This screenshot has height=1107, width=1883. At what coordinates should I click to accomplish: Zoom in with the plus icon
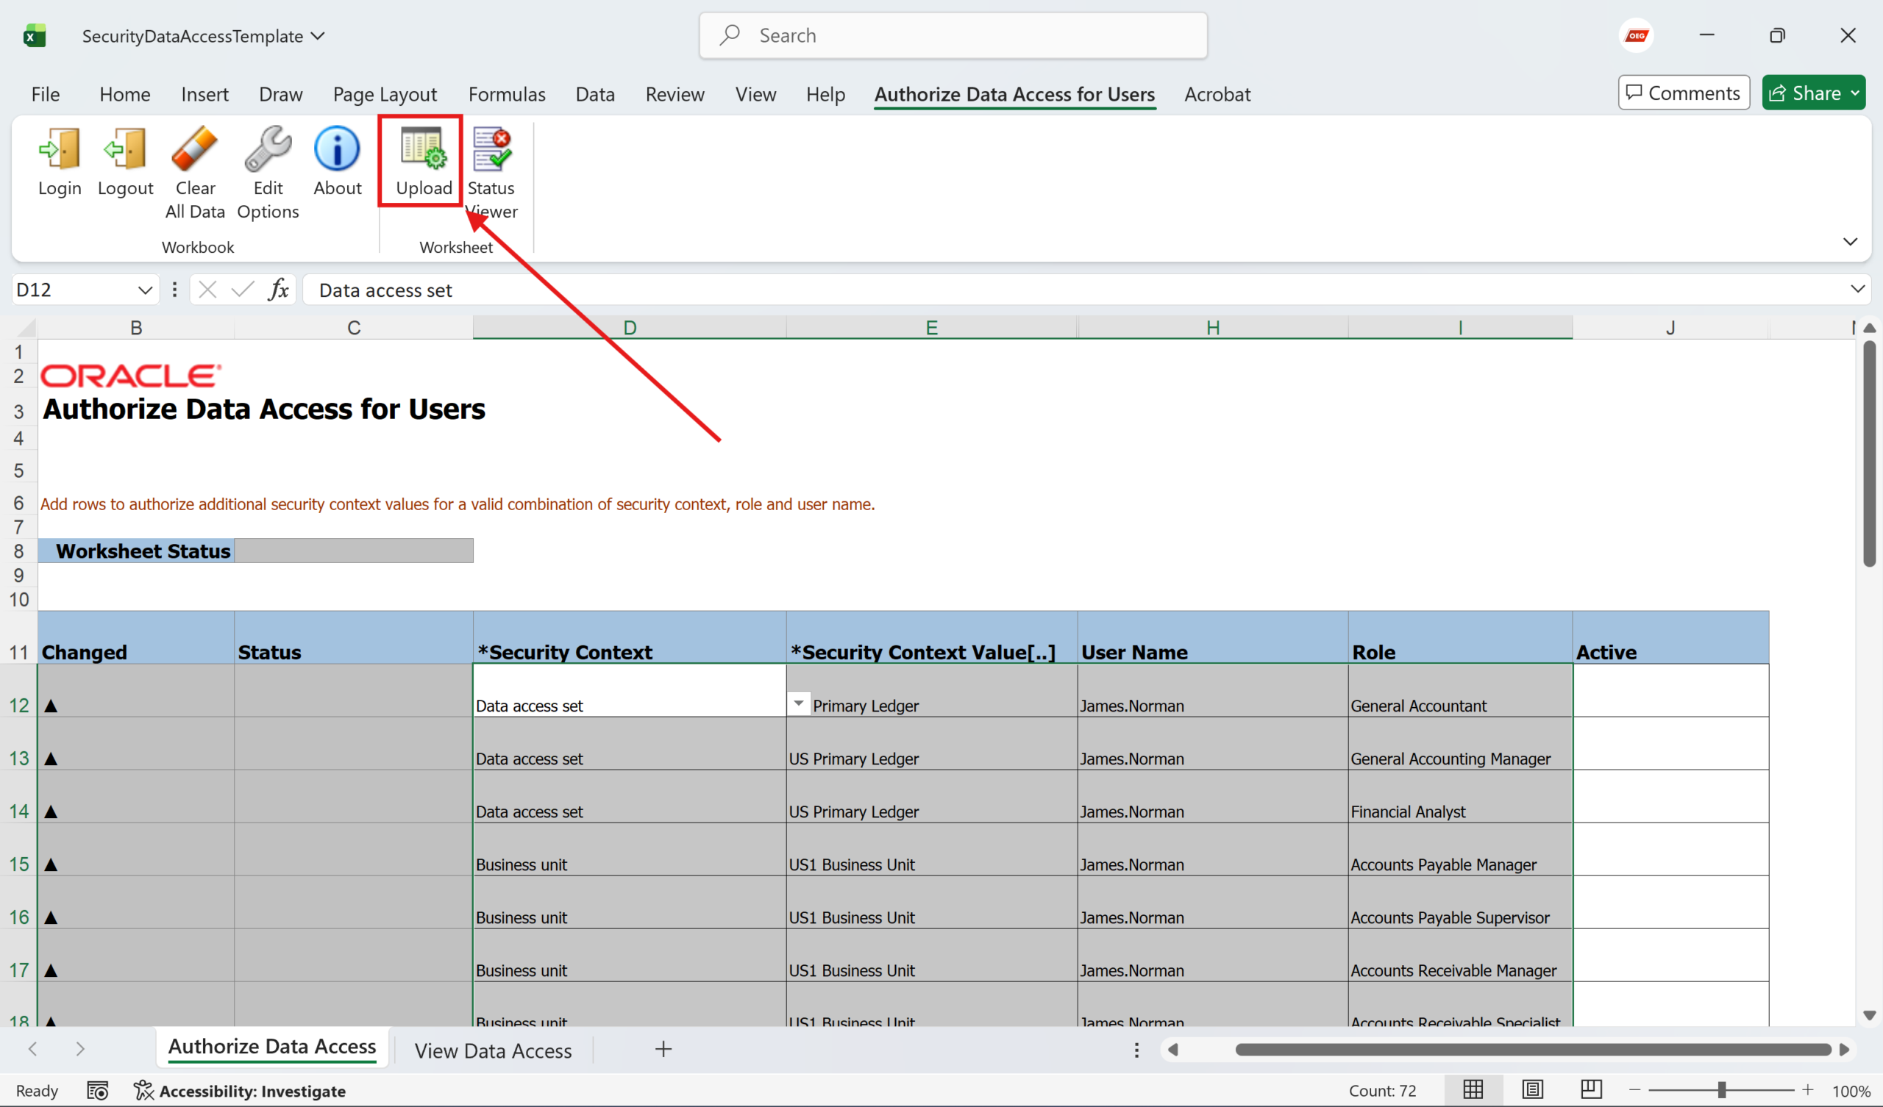pos(1807,1090)
